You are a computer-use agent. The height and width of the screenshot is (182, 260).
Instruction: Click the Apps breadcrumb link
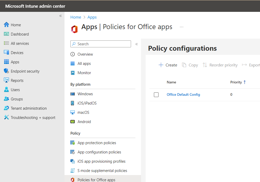[x=92, y=17]
